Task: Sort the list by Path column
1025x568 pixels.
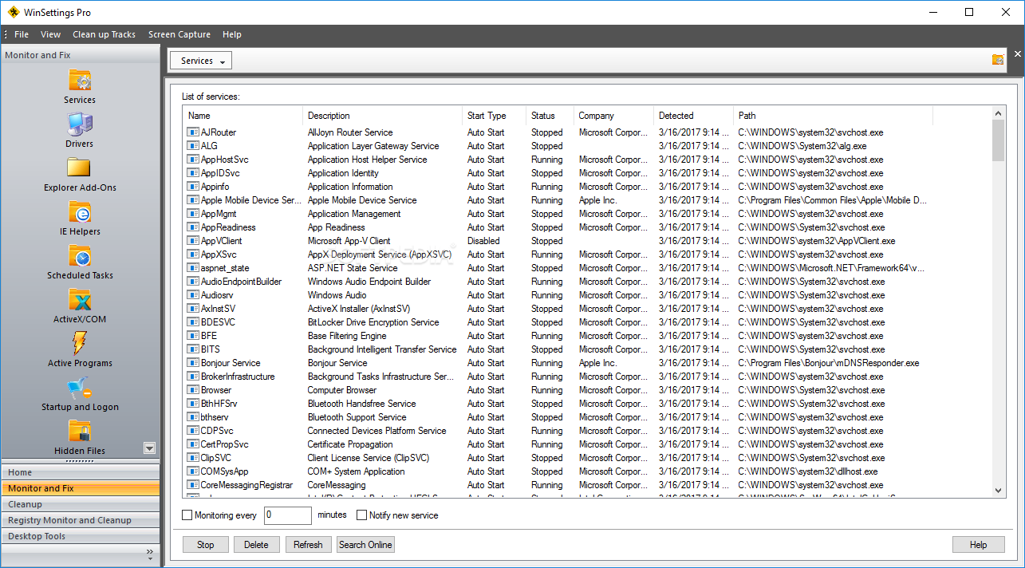Action: (x=833, y=116)
